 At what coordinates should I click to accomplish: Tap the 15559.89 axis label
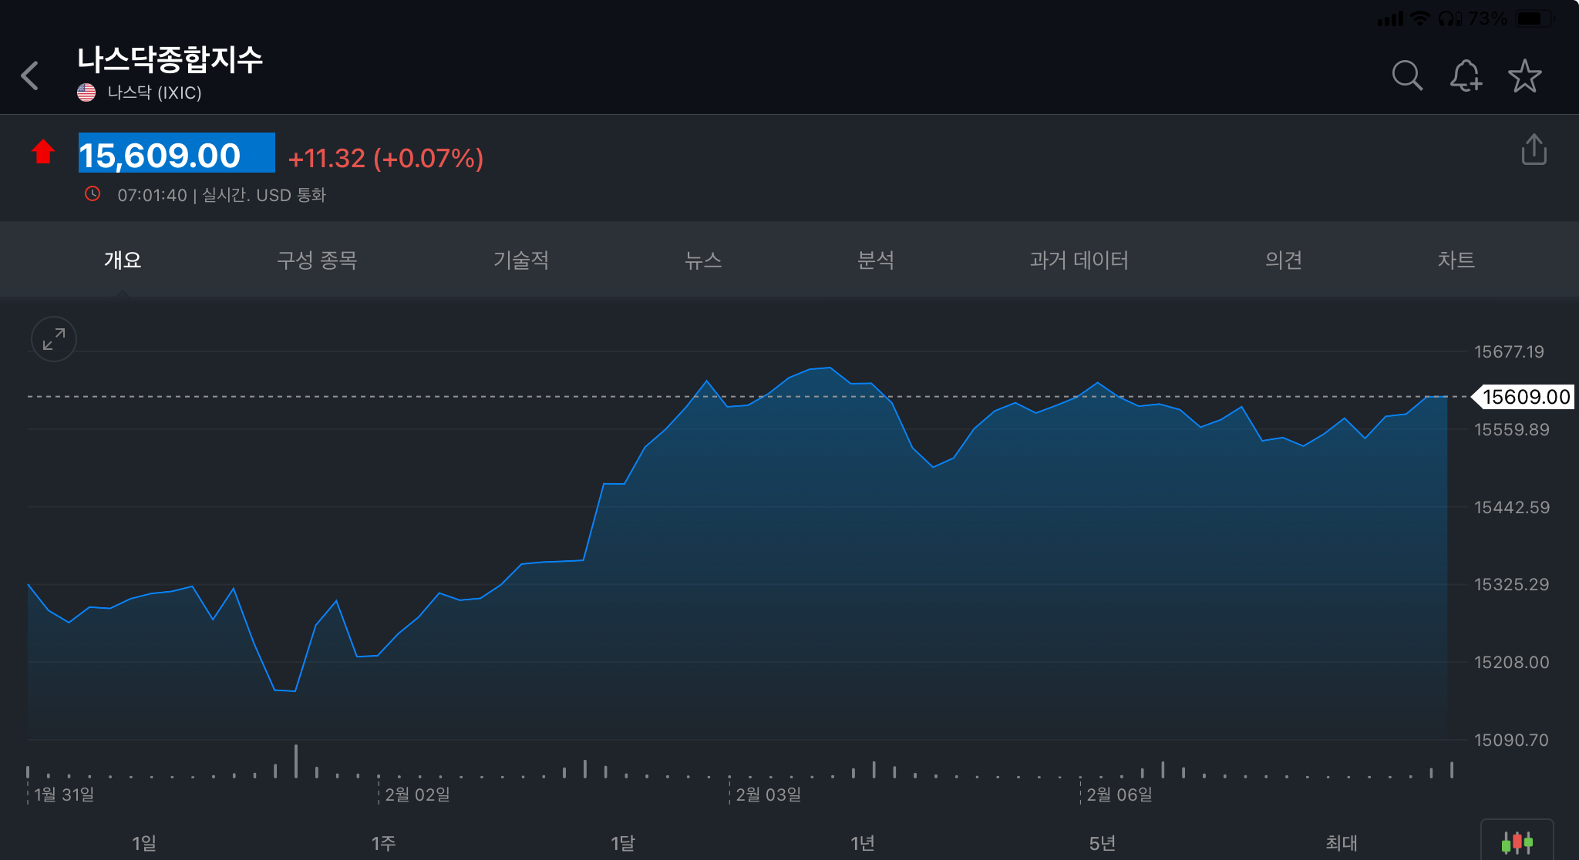coord(1511,429)
